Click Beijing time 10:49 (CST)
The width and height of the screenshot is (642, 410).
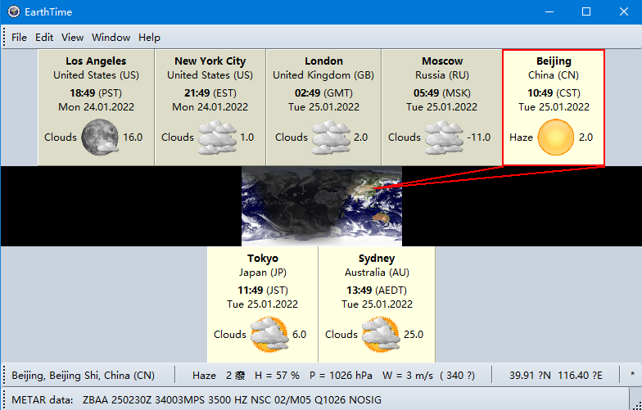click(554, 93)
